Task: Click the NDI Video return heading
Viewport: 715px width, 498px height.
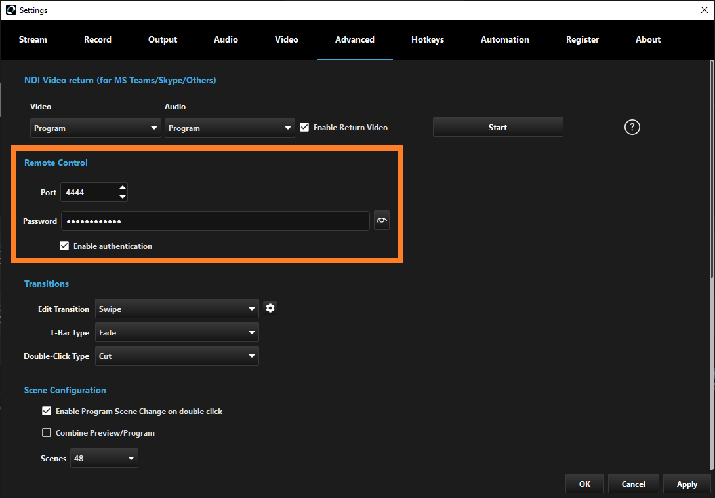Action: pos(120,80)
